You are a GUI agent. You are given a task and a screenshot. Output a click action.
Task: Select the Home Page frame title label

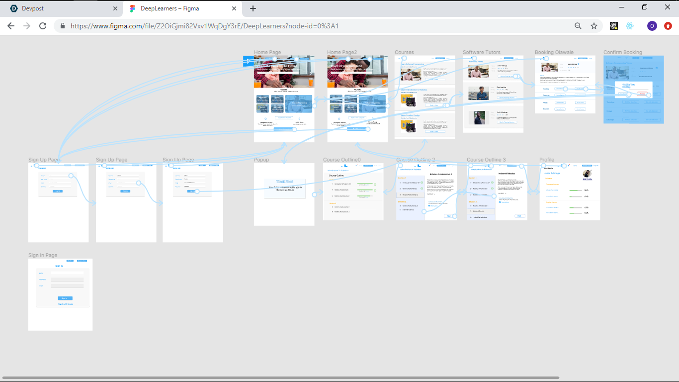click(x=267, y=52)
